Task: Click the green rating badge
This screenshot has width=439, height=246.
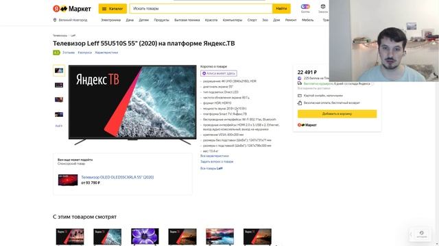Action: click(x=56, y=53)
